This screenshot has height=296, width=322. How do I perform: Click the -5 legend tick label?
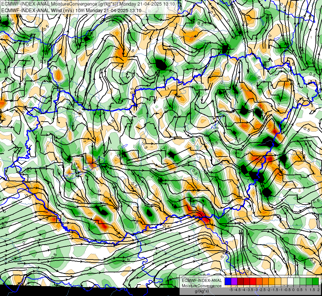click(x=231, y=290)
